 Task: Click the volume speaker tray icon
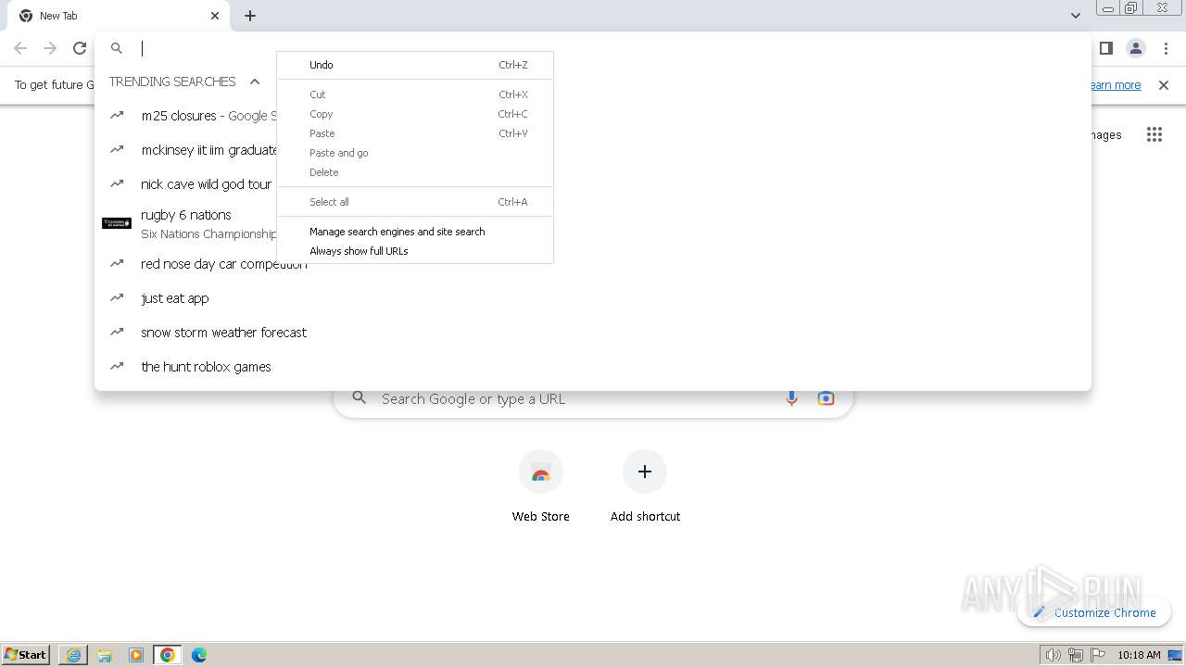pos(1053,655)
